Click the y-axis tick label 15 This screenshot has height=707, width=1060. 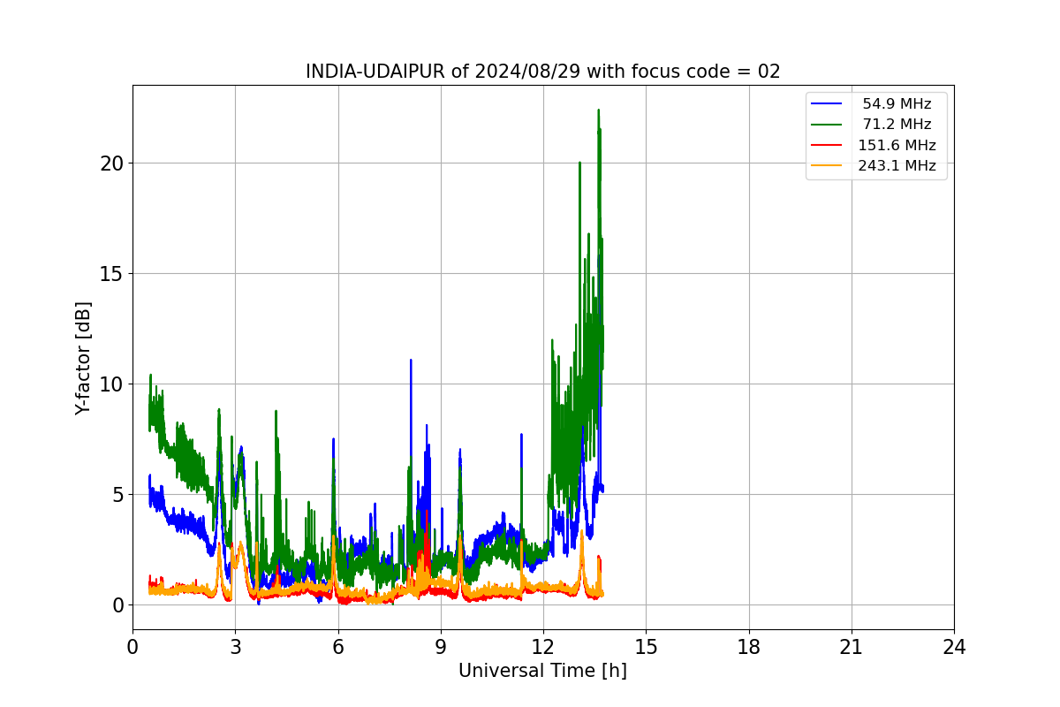point(112,274)
